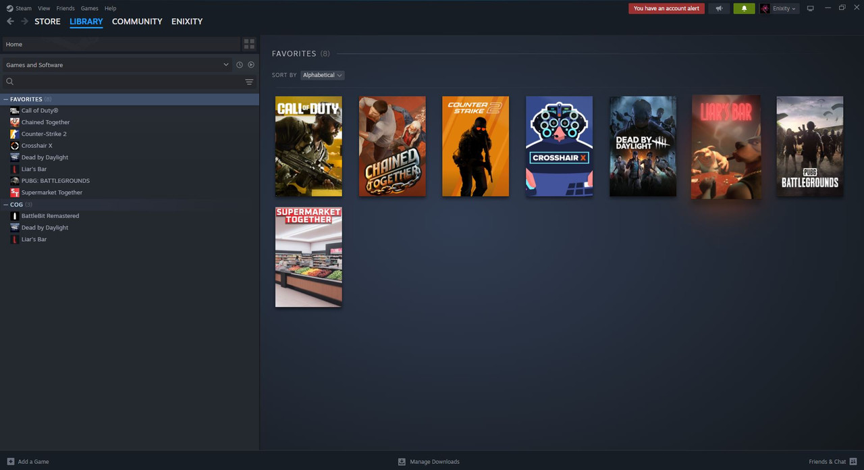Open the Help menu
The height and width of the screenshot is (470, 864).
pyautogui.click(x=110, y=8)
